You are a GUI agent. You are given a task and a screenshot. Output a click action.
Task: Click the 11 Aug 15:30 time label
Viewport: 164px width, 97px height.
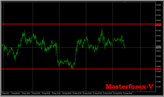pos(108,93)
